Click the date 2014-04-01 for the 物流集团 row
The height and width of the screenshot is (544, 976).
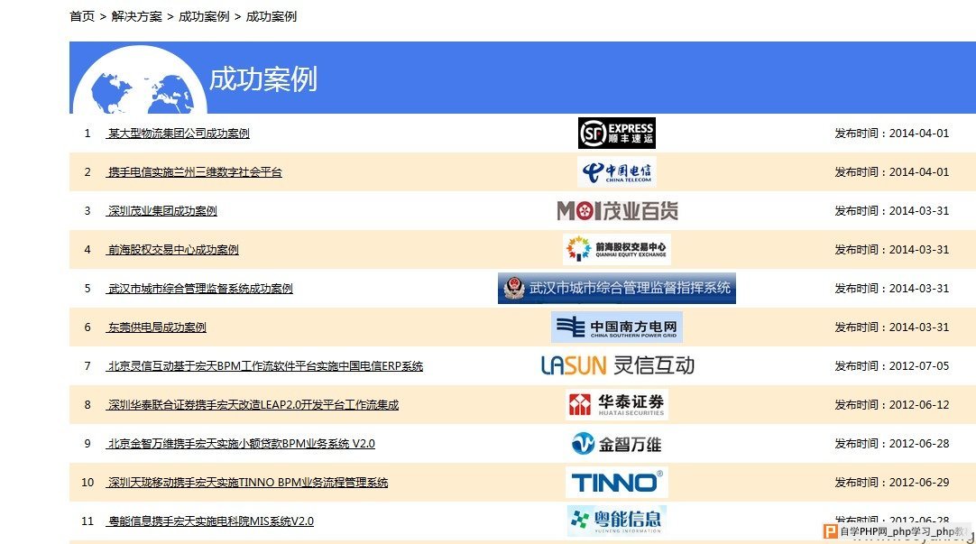click(919, 134)
